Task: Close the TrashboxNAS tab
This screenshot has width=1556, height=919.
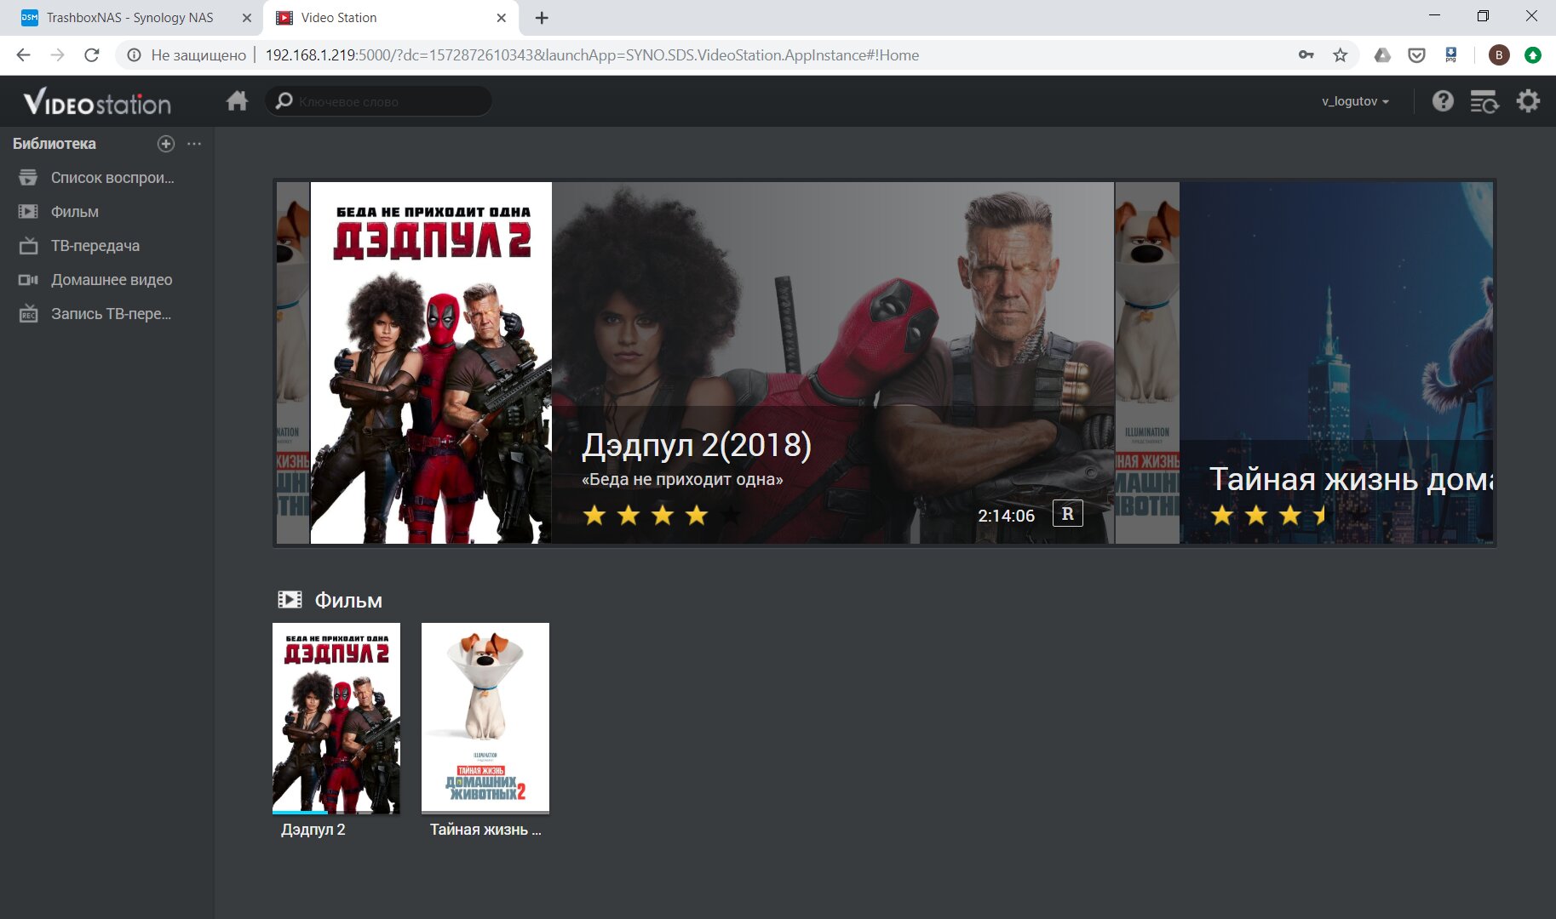Action: tap(247, 18)
